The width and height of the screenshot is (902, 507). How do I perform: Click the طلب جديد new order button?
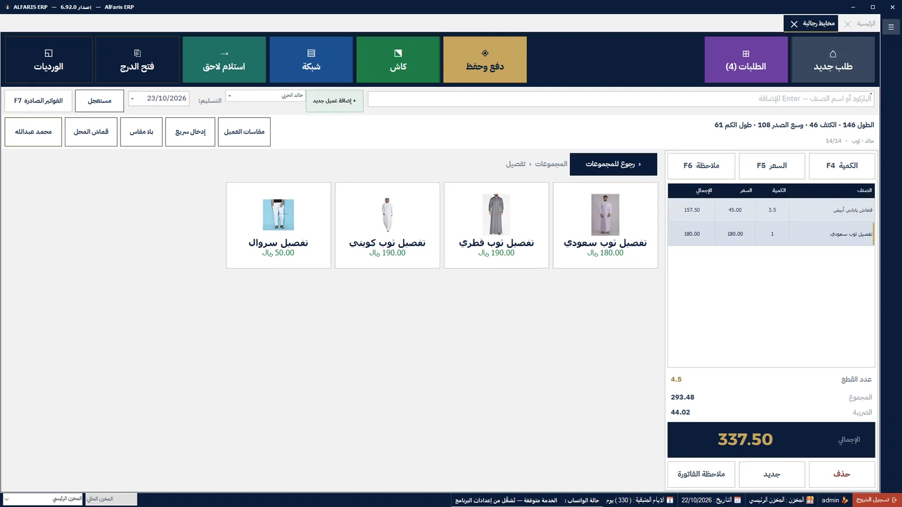point(833,60)
